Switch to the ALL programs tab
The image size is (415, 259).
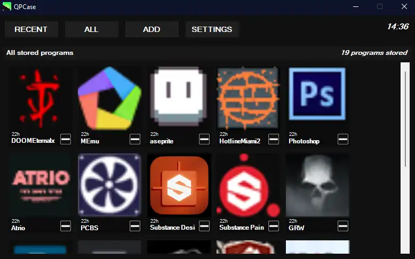tap(92, 29)
